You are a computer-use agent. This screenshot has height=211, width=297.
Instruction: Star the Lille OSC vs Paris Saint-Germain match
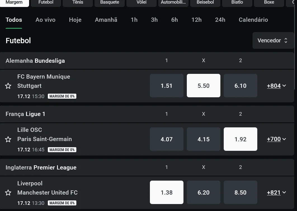8,139
